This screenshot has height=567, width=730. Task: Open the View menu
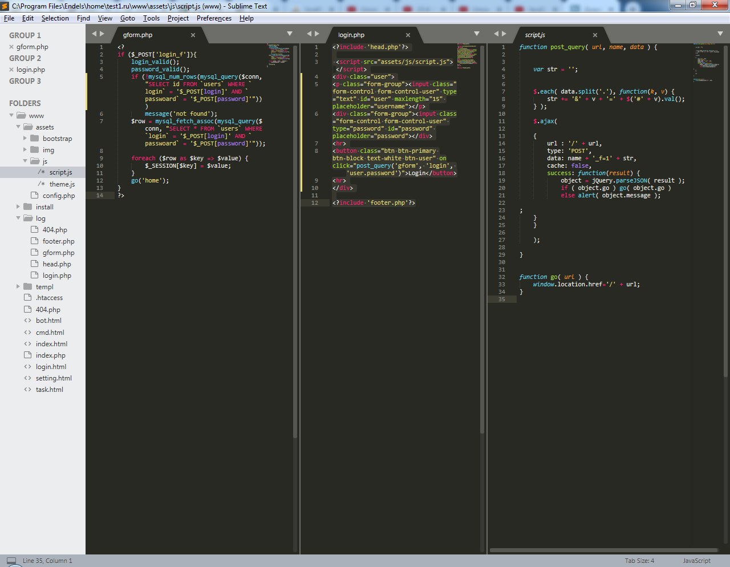pyautogui.click(x=105, y=18)
